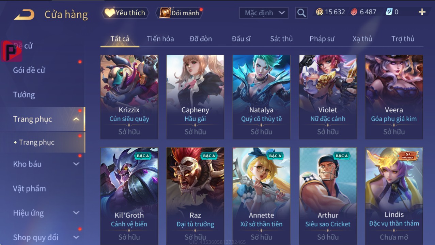This screenshot has height=245, width=435.
Task: Select the Natalya Quý cô thủy tề skin
Action: pyautogui.click(x=262, y=97)
